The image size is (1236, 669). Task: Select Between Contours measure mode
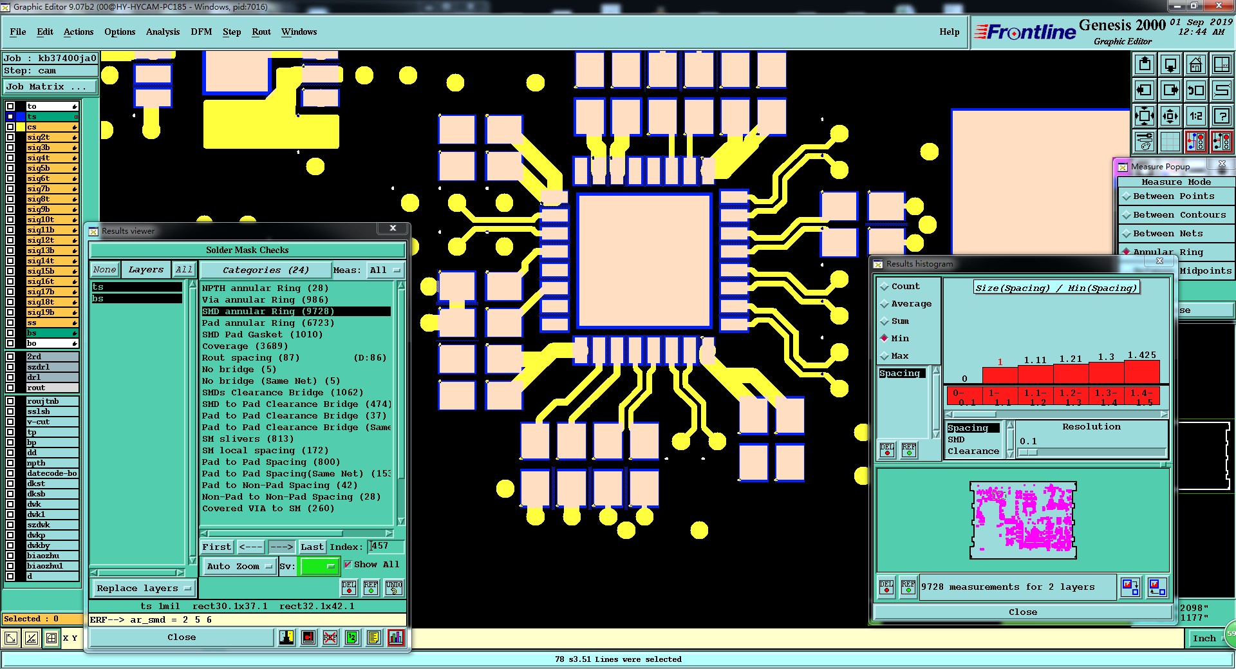point(1174,215)
